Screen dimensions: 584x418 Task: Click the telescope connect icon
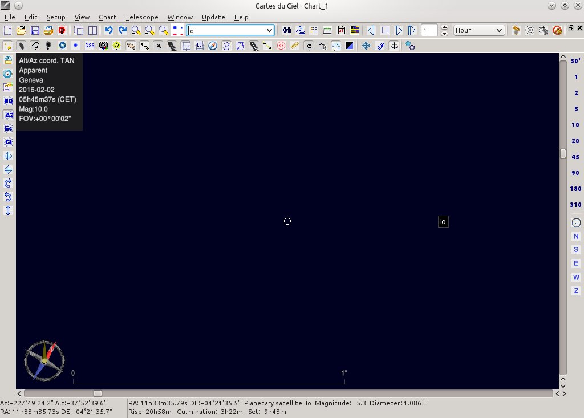[x=516, y=30]
